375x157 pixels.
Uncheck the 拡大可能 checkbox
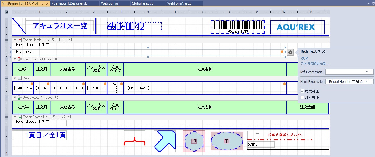[302, 91]
